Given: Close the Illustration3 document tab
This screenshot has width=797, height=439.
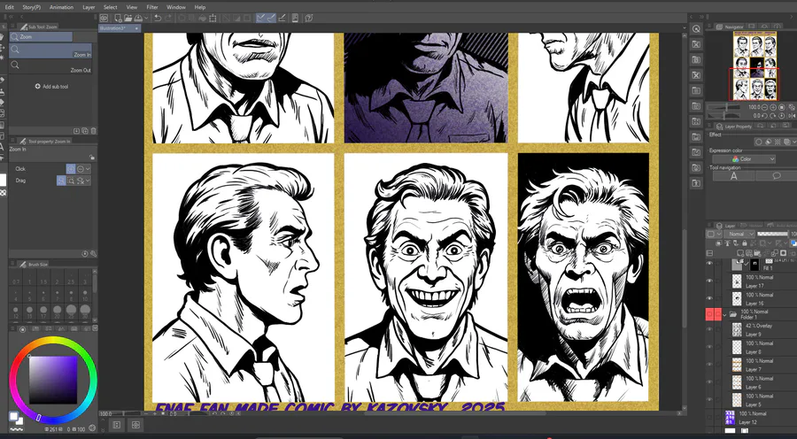Looking at the screenshot, I should pyautogui.click(x=136, y=28).
